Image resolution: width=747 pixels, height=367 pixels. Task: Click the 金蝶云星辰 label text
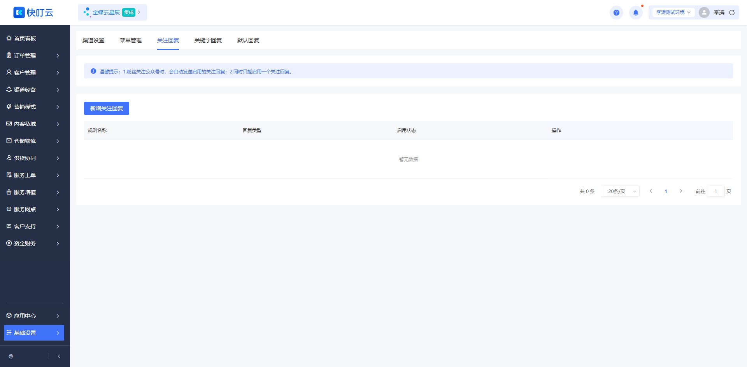coord(106,12)
